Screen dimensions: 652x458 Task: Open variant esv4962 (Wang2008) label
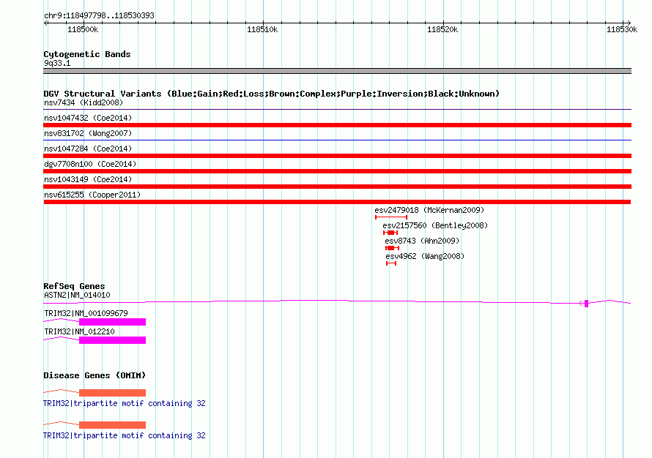425,256
